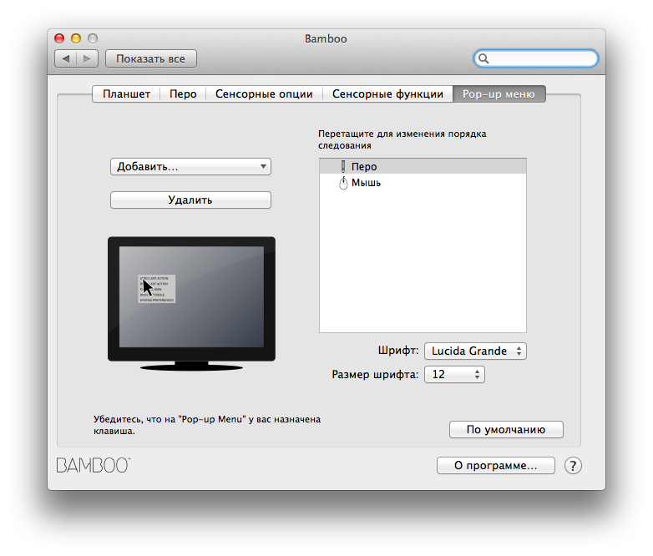This screenshot has height=556, width=653.
Task: Open the Сенсорные функции tab
Action: tap(387, 94)
